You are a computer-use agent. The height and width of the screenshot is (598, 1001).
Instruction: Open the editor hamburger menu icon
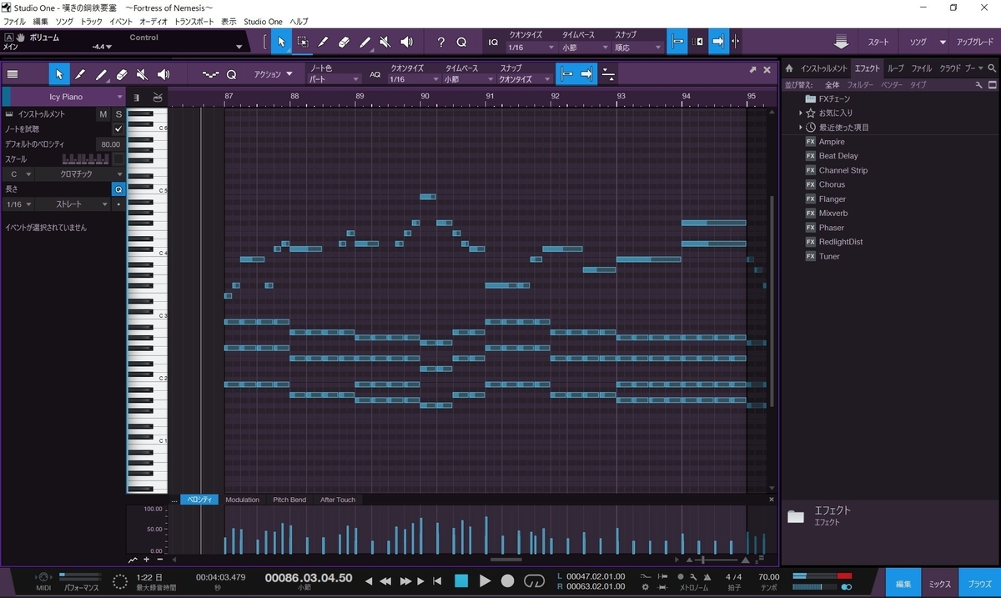coord(13,74)
